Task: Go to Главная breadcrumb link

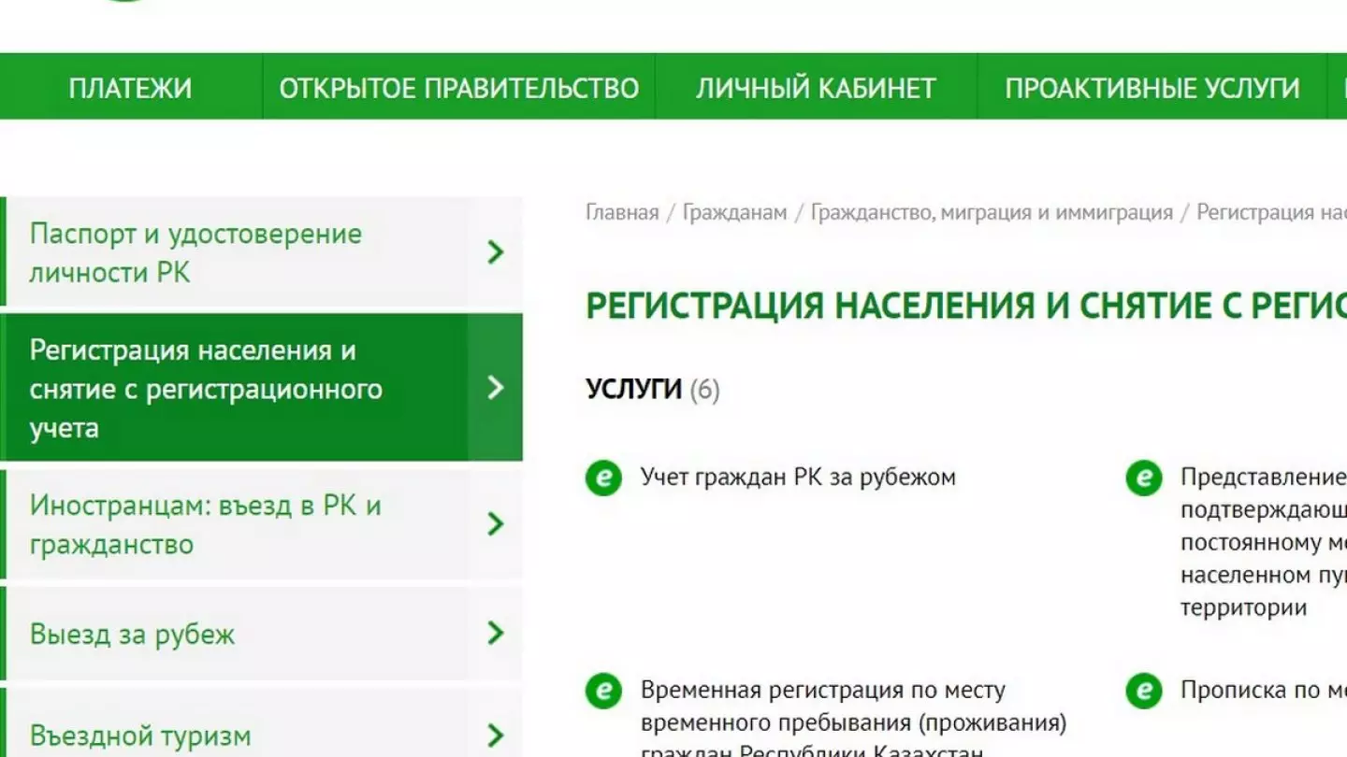Action: point(622,212)
